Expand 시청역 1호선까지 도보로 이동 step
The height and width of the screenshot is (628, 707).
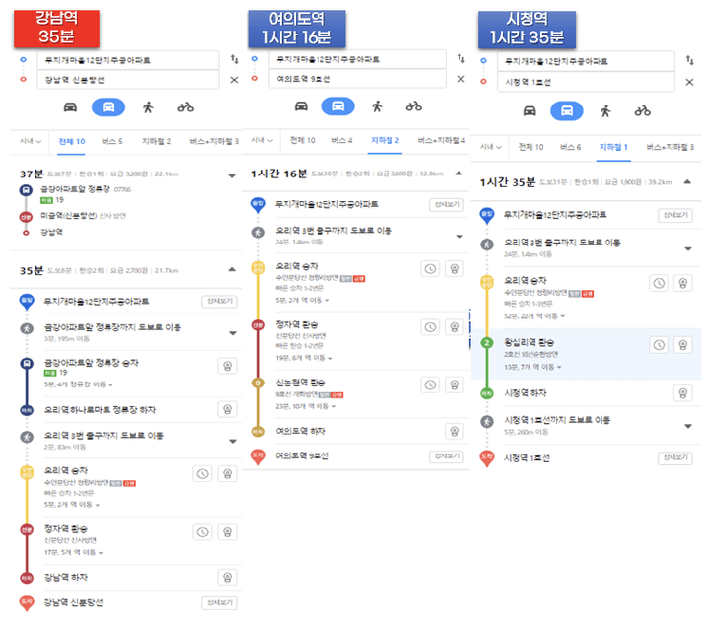pyautogui.click(x=688, y=426)
